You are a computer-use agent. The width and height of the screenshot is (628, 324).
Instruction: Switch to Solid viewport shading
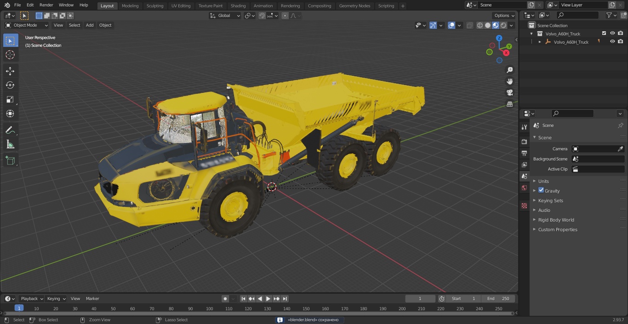488,25
